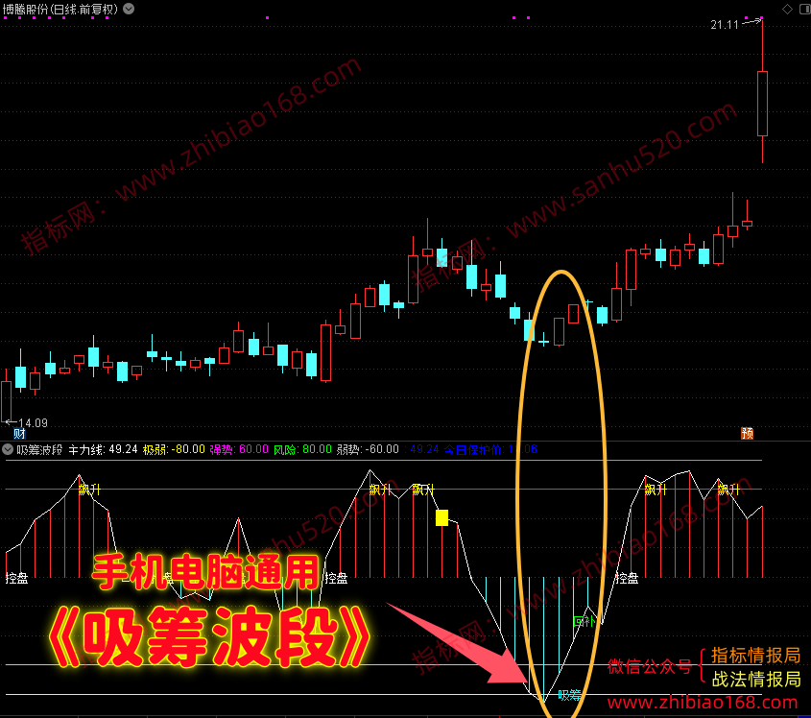This screenshot has height=718, width=811.
Task: Click the 主力线: 49.24 value
Action: [103, 449]
